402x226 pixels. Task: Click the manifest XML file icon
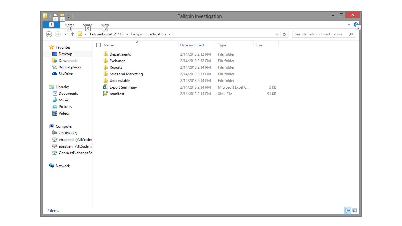(106, 94)
